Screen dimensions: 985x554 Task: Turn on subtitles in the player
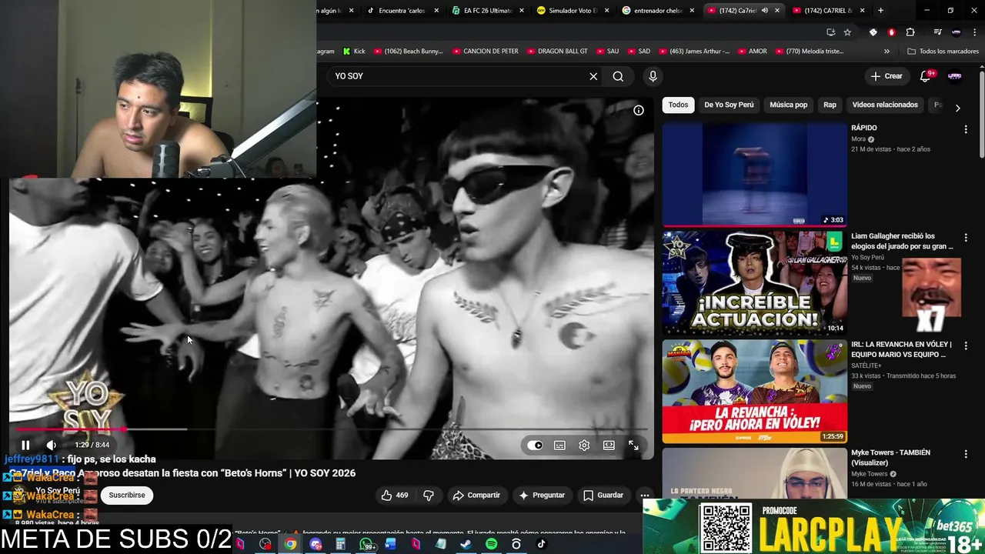click(x=559, y=445)
